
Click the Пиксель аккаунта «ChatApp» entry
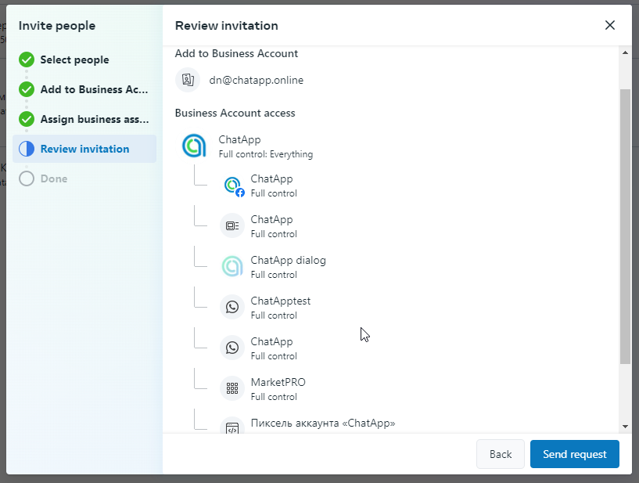click(322, 424)
